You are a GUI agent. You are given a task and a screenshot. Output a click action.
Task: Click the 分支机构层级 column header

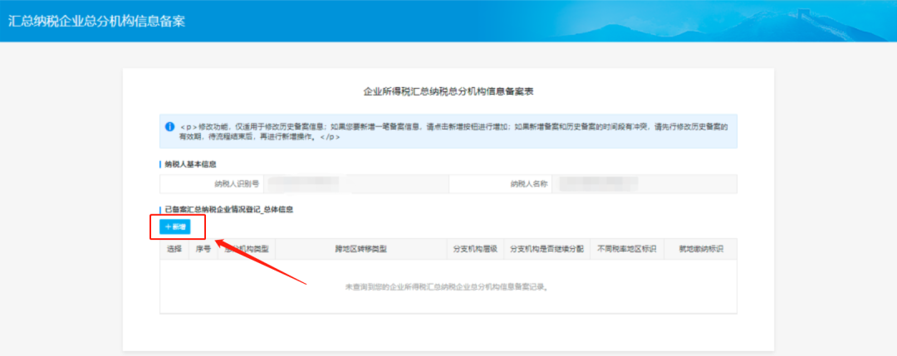click(x=475, y=249)
